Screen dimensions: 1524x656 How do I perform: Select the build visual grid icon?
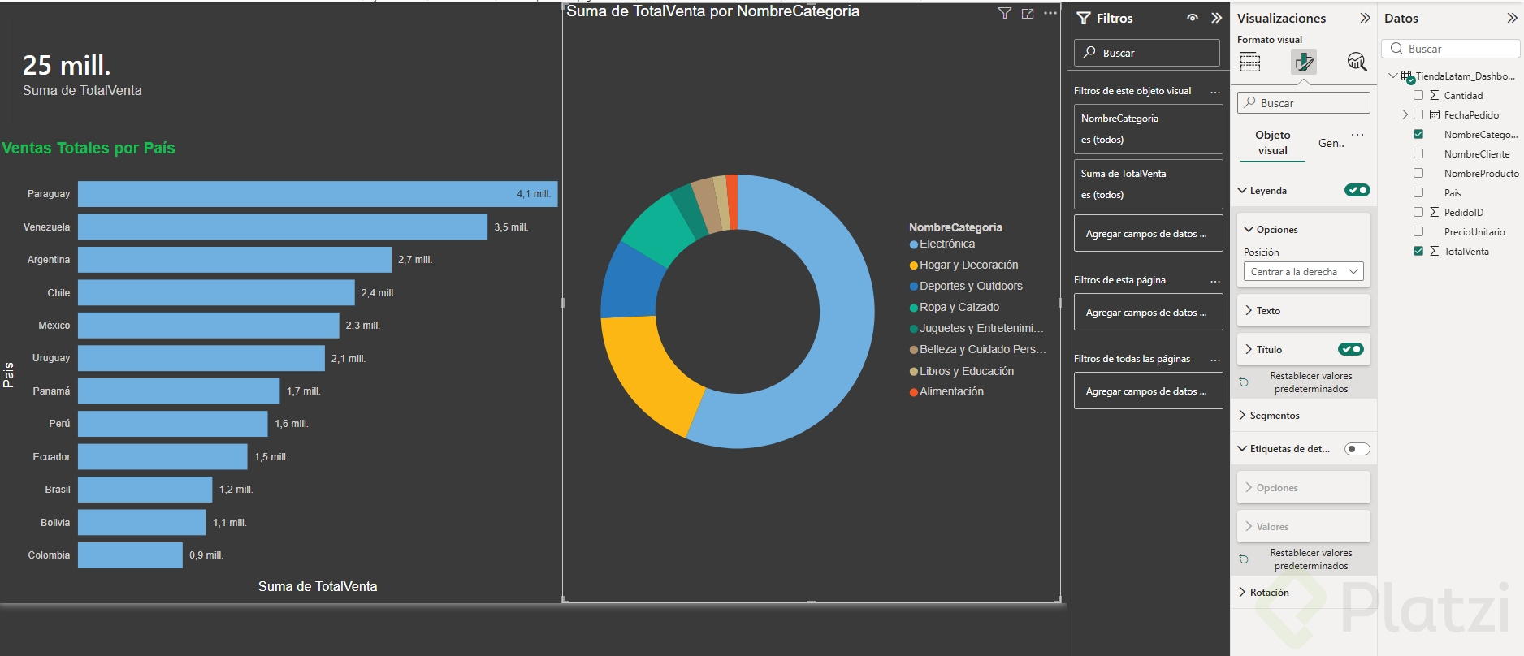(x=1250, y=62)
